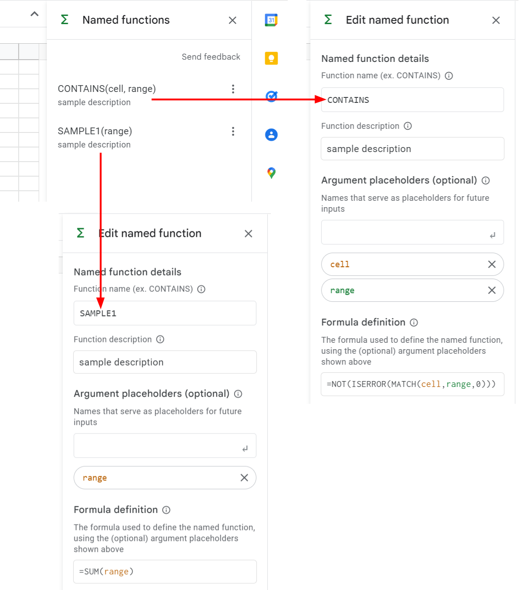Viewport: 520px width, 590px height.
Task: Remove the range argument in SAMPLE1 editor
Action: coord(244,478)
